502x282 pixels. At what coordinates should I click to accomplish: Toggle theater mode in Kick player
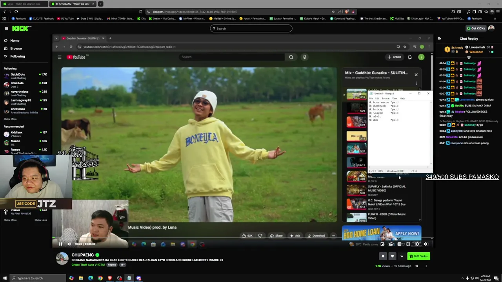tap(399, 244)
